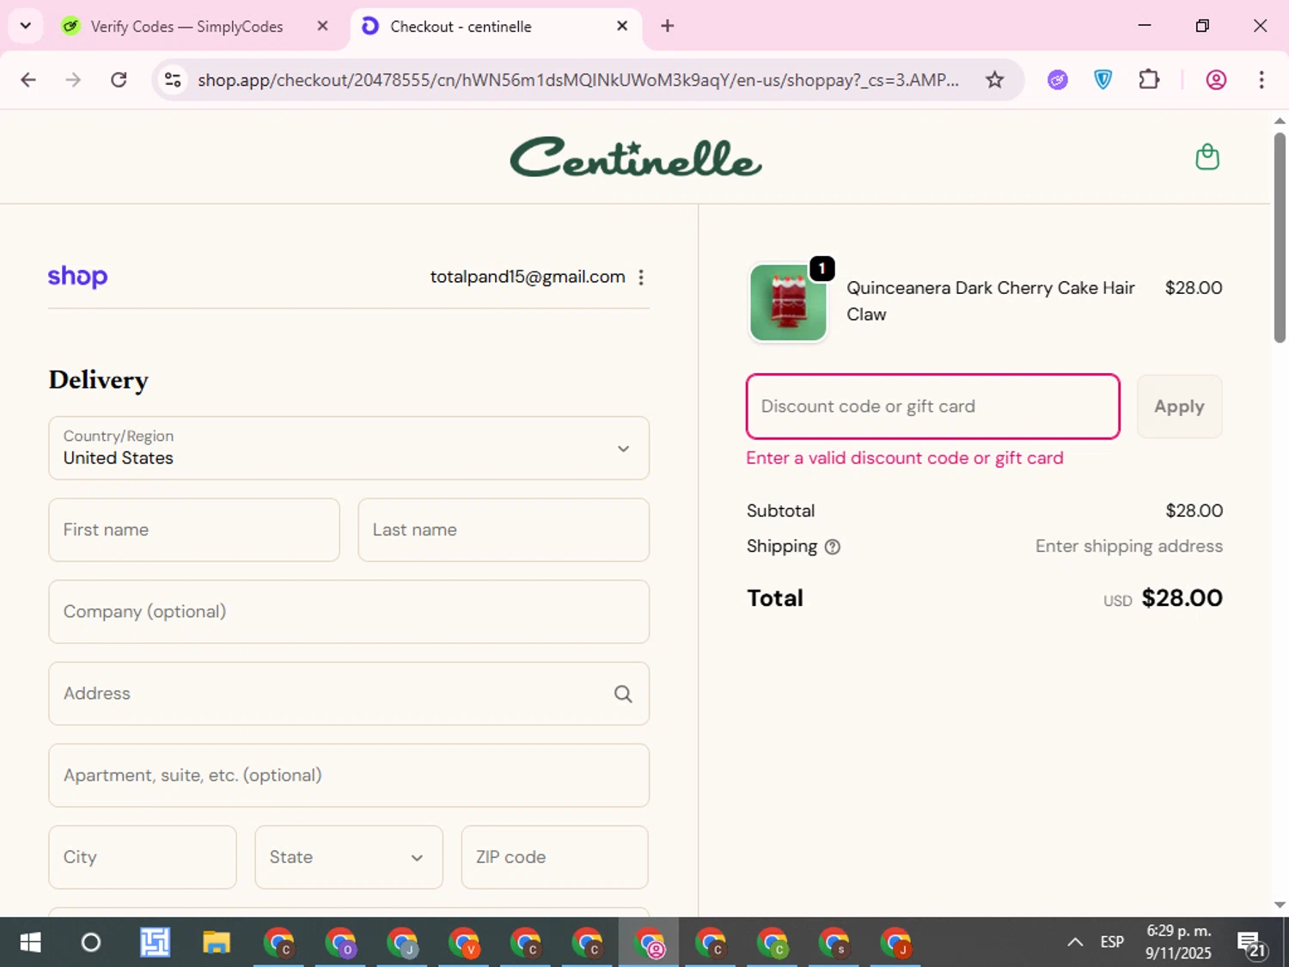
Task: Click the Quinceanera Dark Cherry Cake product thumbnail
Action: 788,303
